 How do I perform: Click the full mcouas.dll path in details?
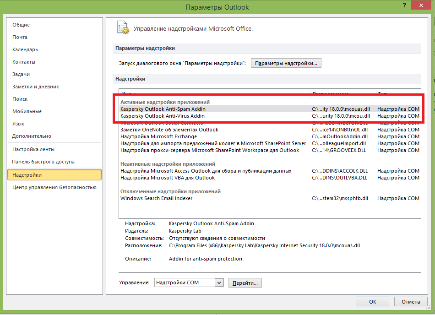pyautogui.click(x=264, y=245)
